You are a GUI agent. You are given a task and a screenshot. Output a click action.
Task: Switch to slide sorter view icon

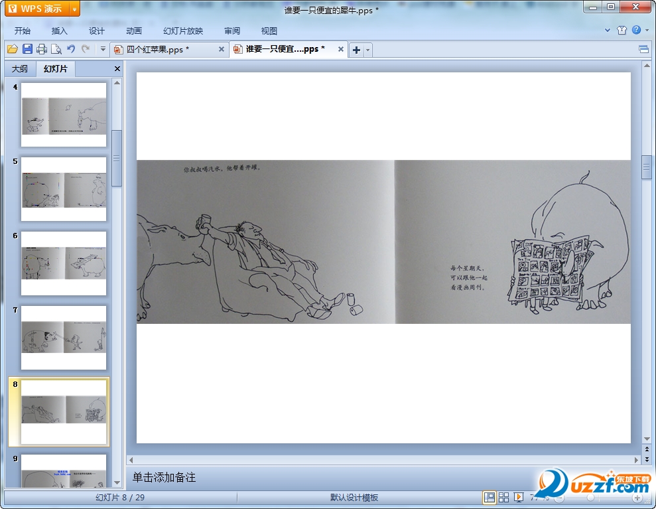pos(503,497)
